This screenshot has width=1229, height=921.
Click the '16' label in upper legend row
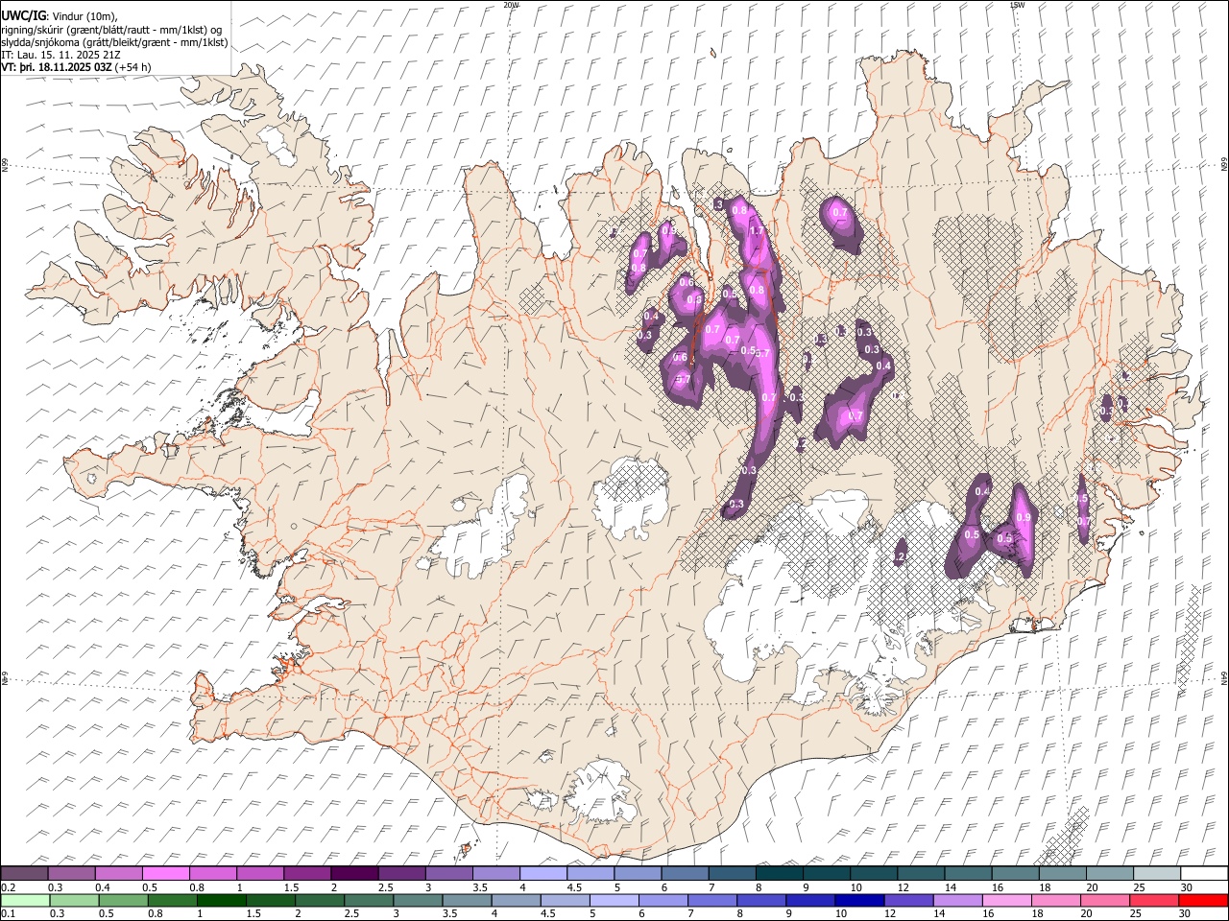[x=998, y=887]
